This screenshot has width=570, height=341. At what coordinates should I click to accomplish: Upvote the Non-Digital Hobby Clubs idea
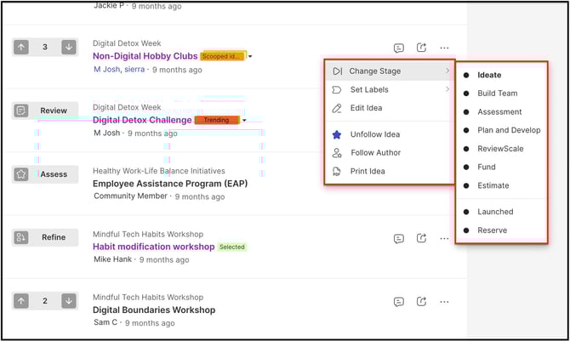23,48
